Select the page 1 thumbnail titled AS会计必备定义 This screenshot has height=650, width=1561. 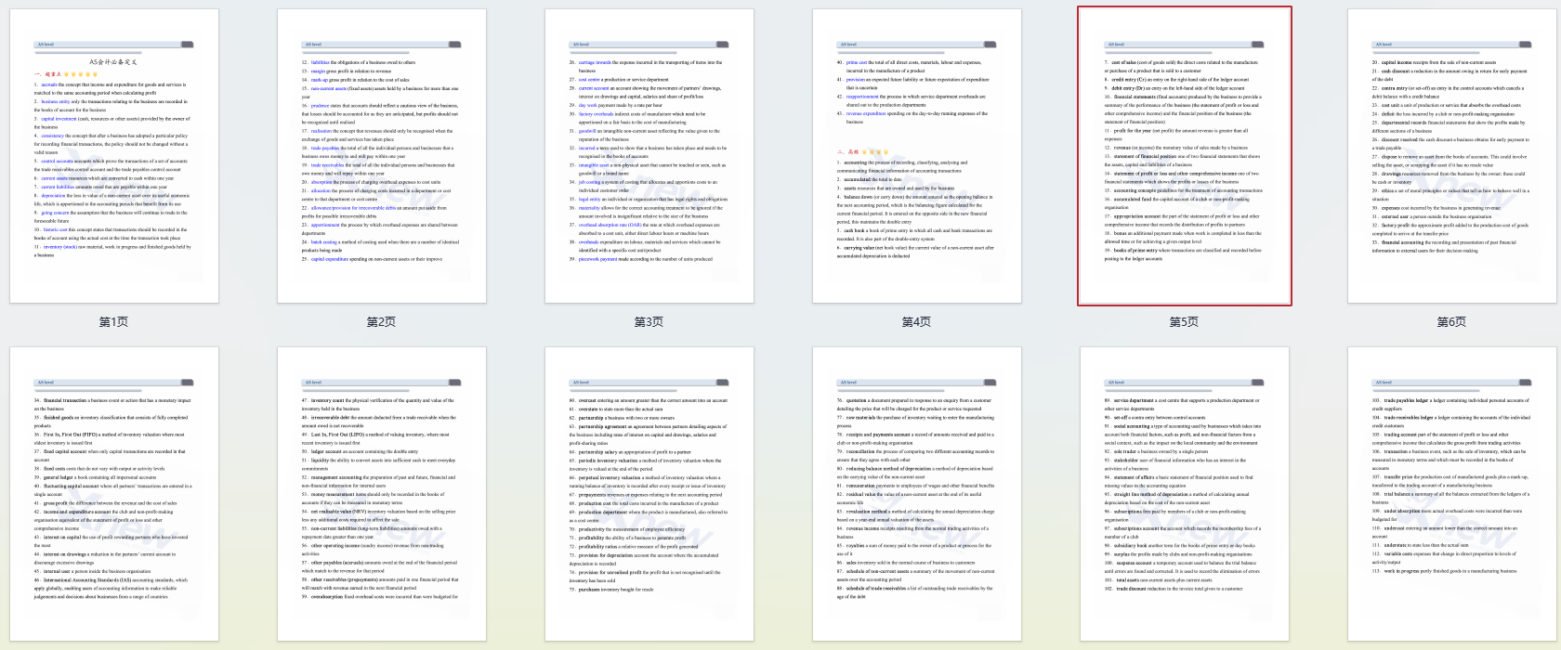click(114, 156)
